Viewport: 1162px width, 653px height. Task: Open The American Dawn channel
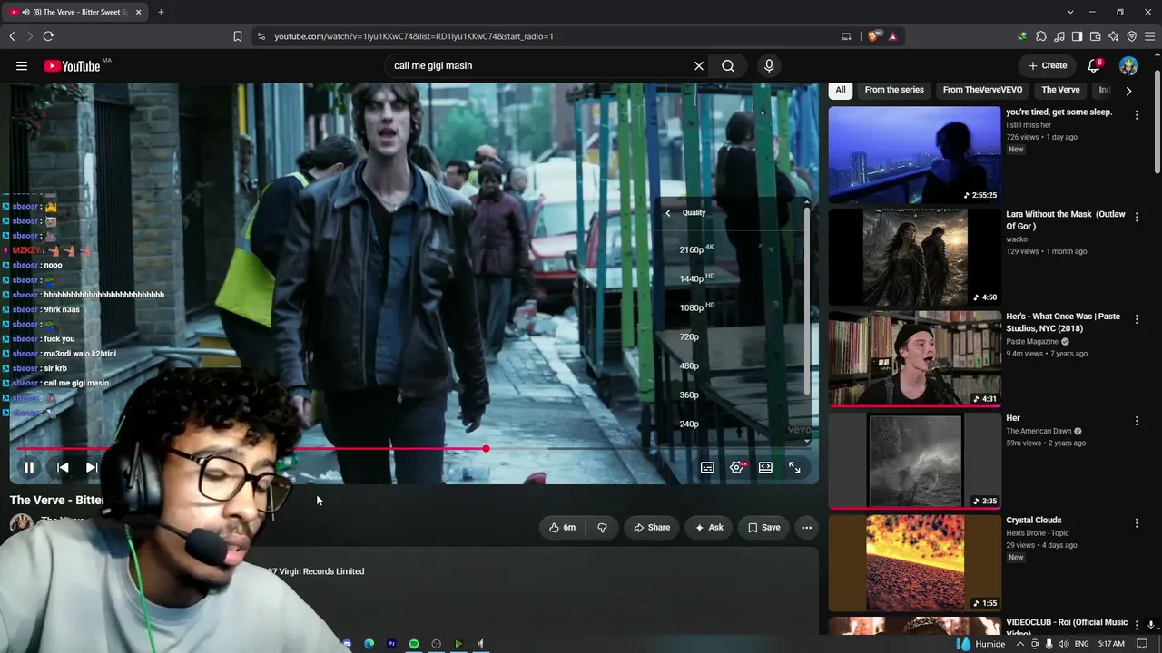[1039, 431]
